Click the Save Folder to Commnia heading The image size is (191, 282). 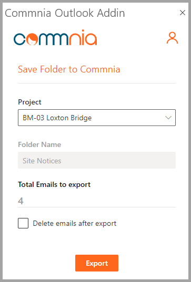[x=69, y=69]
